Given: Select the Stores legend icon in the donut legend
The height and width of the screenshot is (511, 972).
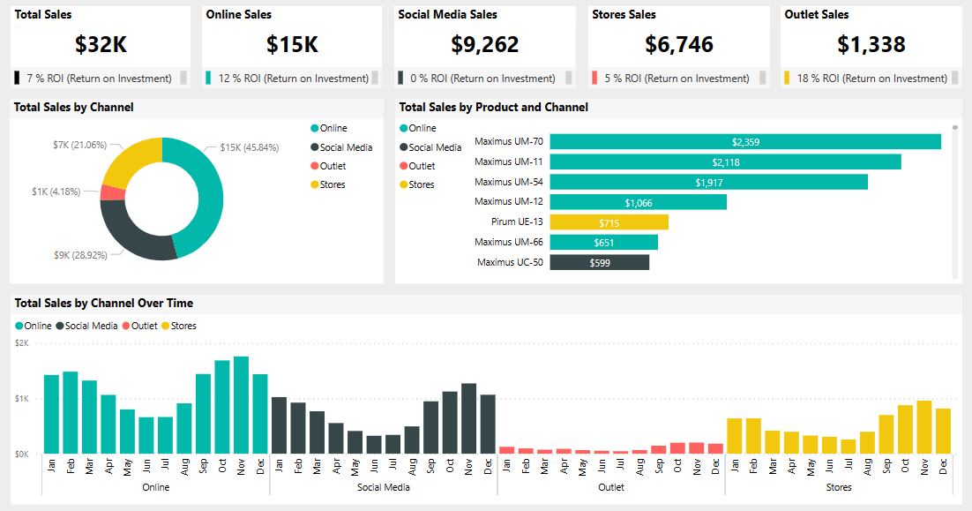Looking at the screenshot, I should 316,184.
